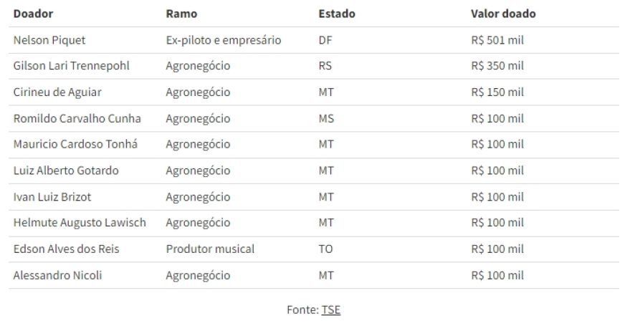Image resolution: width=635 pixels, height=326 pixels.
Task: Select the Nelson Piquet donor name
Action: (x=49, y=40)
